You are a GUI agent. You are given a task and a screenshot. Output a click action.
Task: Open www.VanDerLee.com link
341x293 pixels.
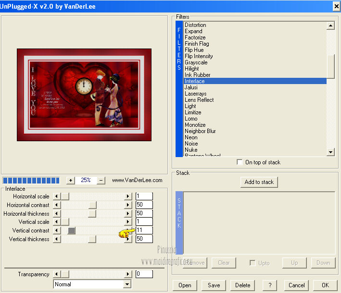pos(137,180)
